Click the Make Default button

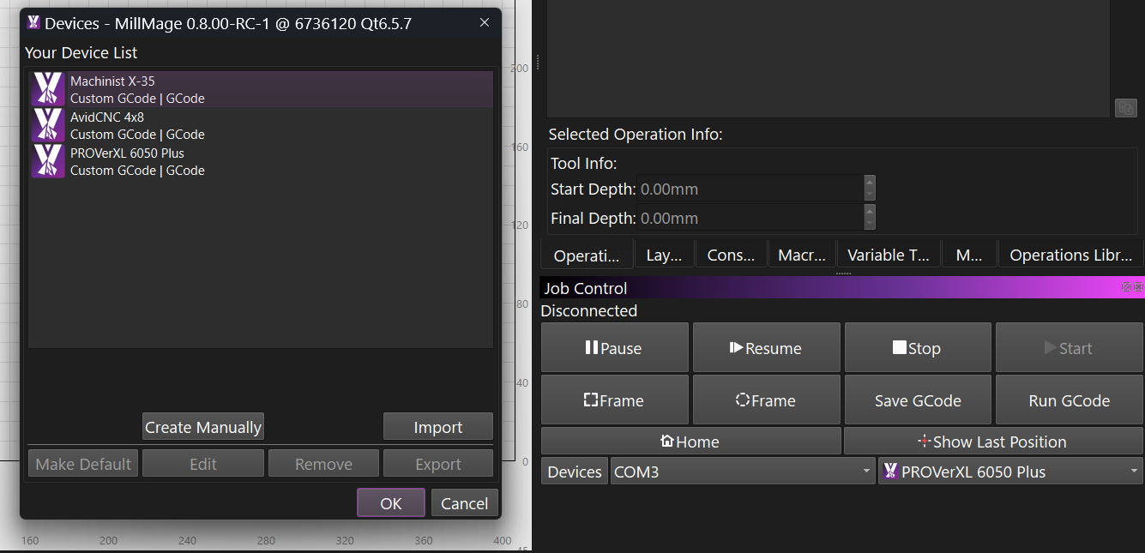pyautogui.click(x=83, y=464)
